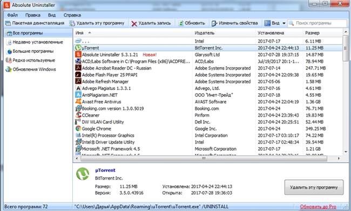Click the Advego Plagiatus row icon
This screenshot has width=351, height=211.
[x=78, y=88]
